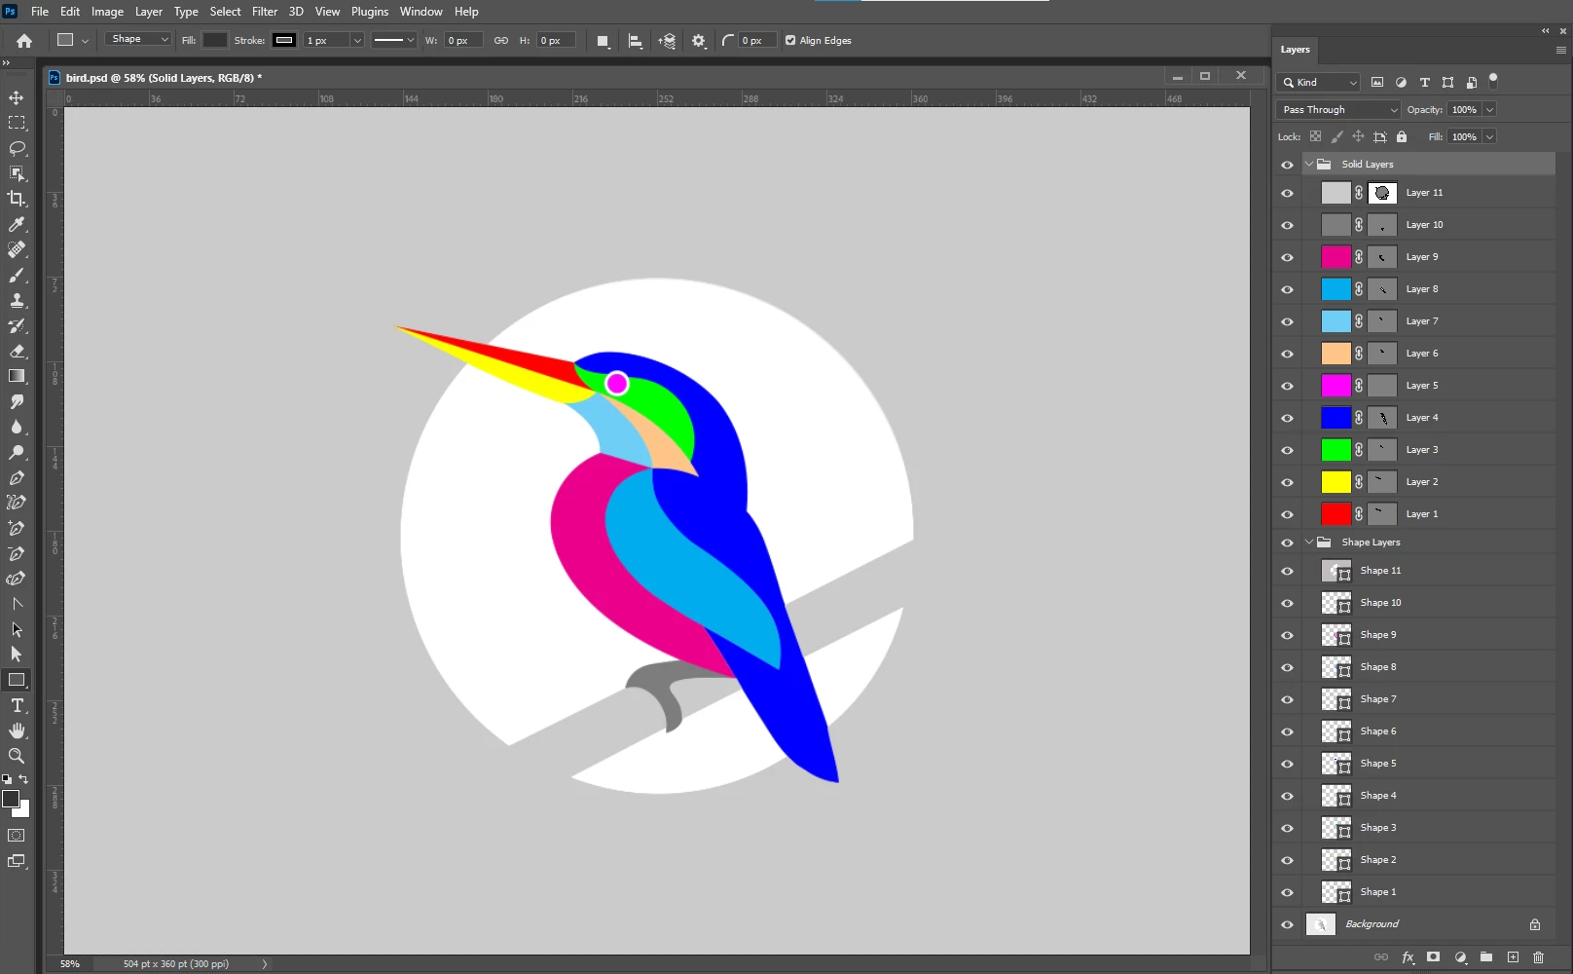The image size is (1573, 974).
Task: Select the Crop tool
Action: tap(17, 199)
